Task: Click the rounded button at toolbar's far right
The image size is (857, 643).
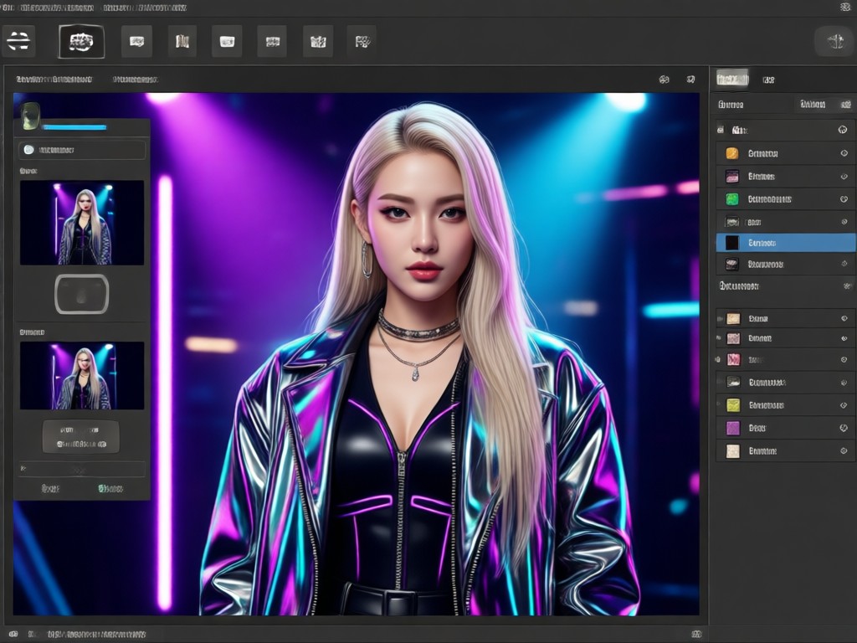Action: click(x=834, y=41)
